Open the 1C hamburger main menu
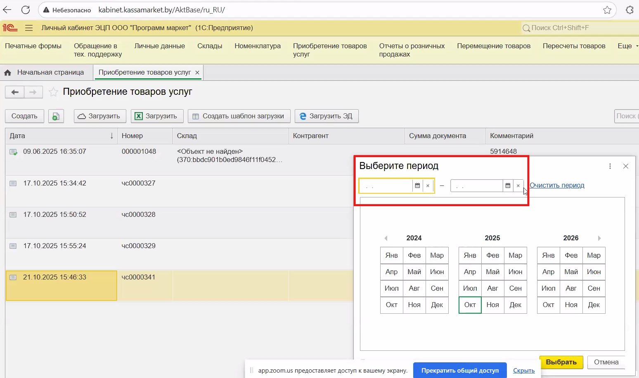This screenshot has height=378, width=639. point(29,28)
